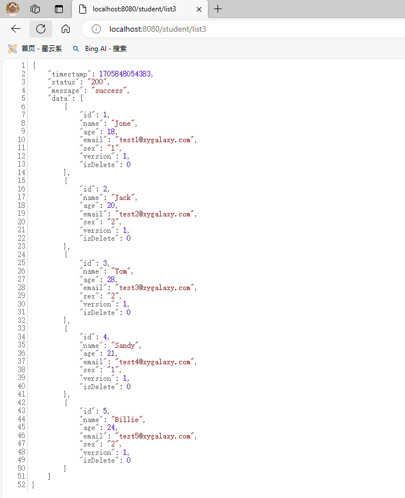The height and width of the screenshot is (498, 405).
Task: Go to the home page
Action: (66, 29)
